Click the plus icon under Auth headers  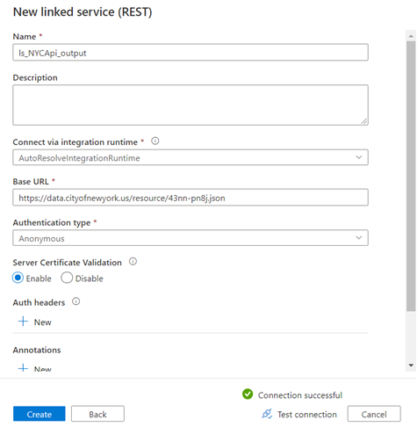click(23, 322)
